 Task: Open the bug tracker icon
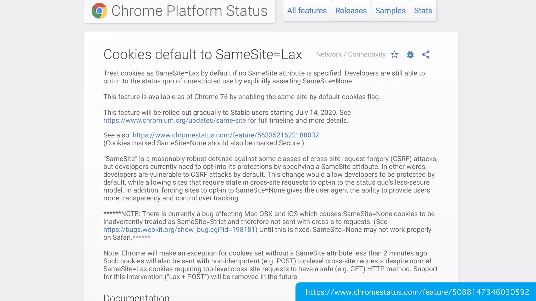[x=410, y=55]
